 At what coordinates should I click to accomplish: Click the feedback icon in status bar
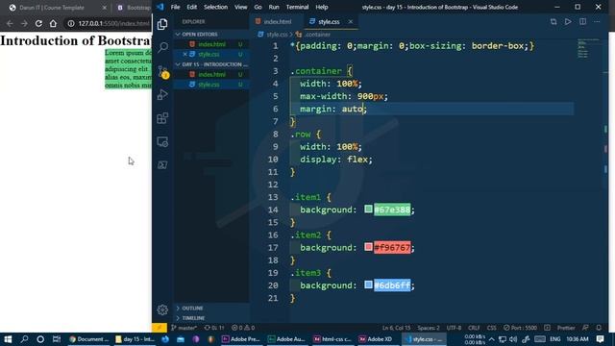[x=585, y=328]
